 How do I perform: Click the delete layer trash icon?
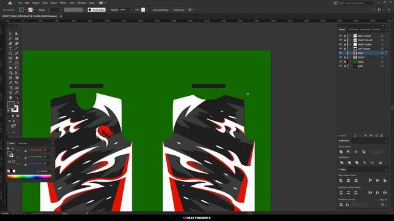pos(382,136)
